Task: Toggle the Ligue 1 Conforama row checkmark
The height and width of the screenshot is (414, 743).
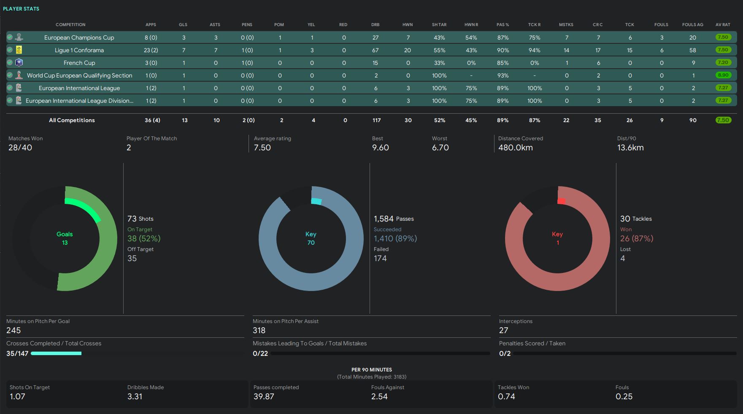Action: coord(10,50)
